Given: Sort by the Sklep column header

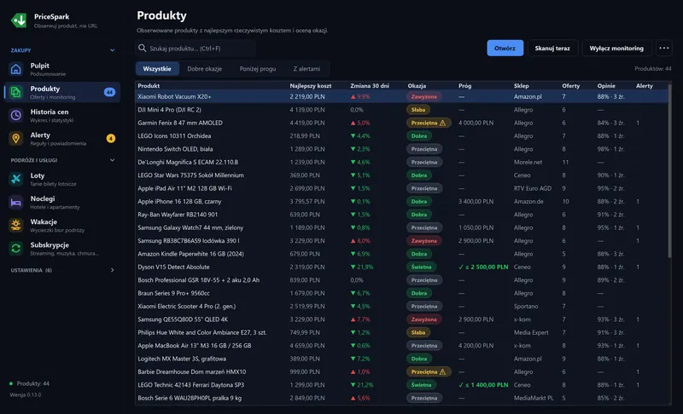Looking at the screenshot, I should (x=521, y=85).
